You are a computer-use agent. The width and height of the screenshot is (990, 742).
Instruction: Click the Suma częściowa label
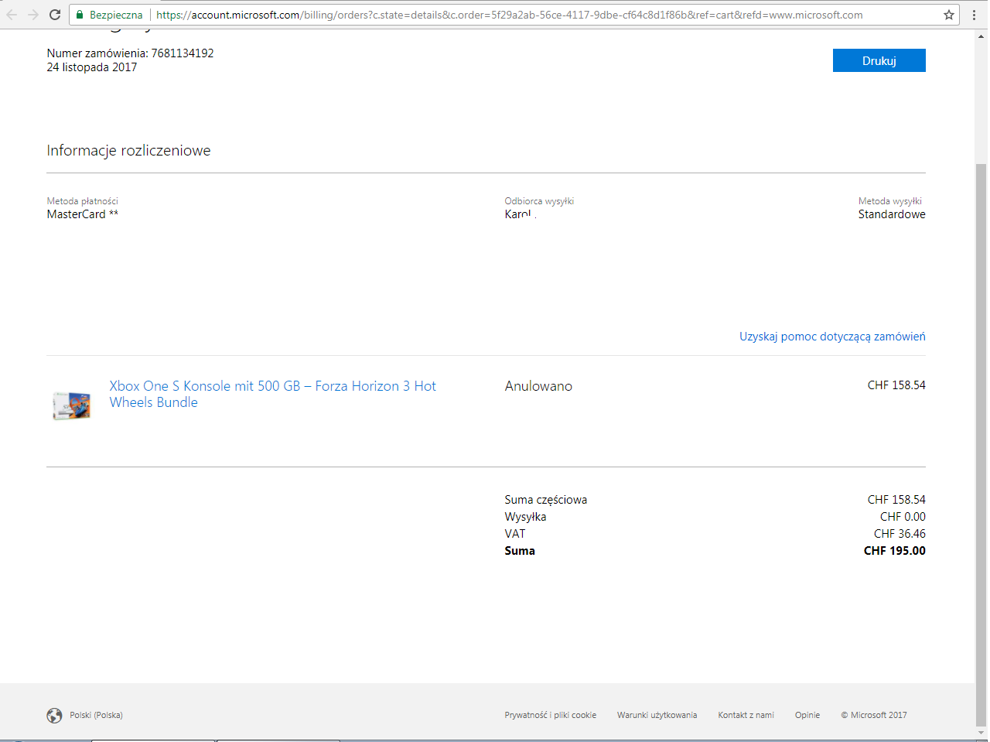[546, 500]
